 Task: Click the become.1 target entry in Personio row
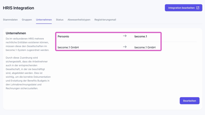[x=141, y=36]
